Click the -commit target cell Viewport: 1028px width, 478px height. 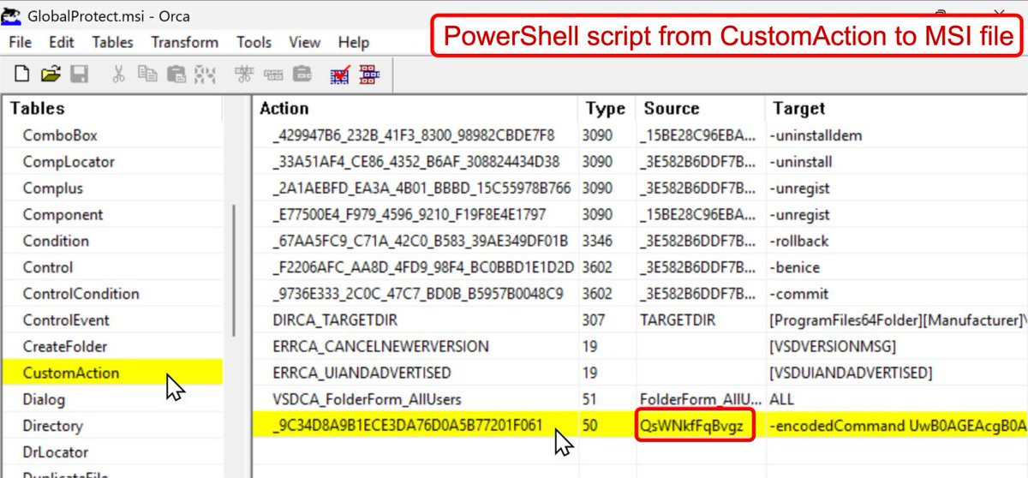pos(798,294)
